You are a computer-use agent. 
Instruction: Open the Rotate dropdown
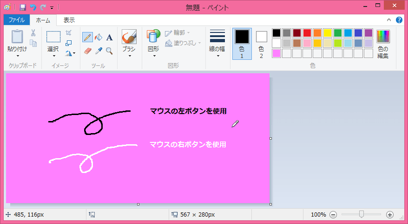click(x=70, y=53)
